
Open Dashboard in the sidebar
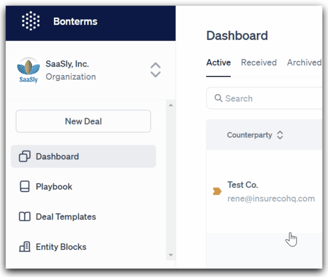(x=83, y=157)
